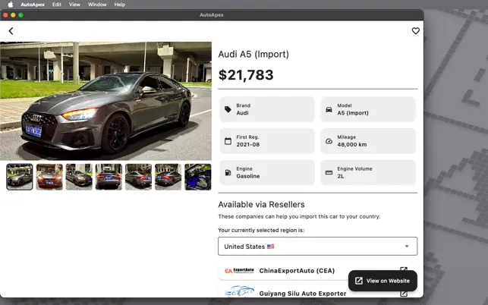
Task: Click the Guiyang Silu Auto Exporter logo
Action: 239,291
